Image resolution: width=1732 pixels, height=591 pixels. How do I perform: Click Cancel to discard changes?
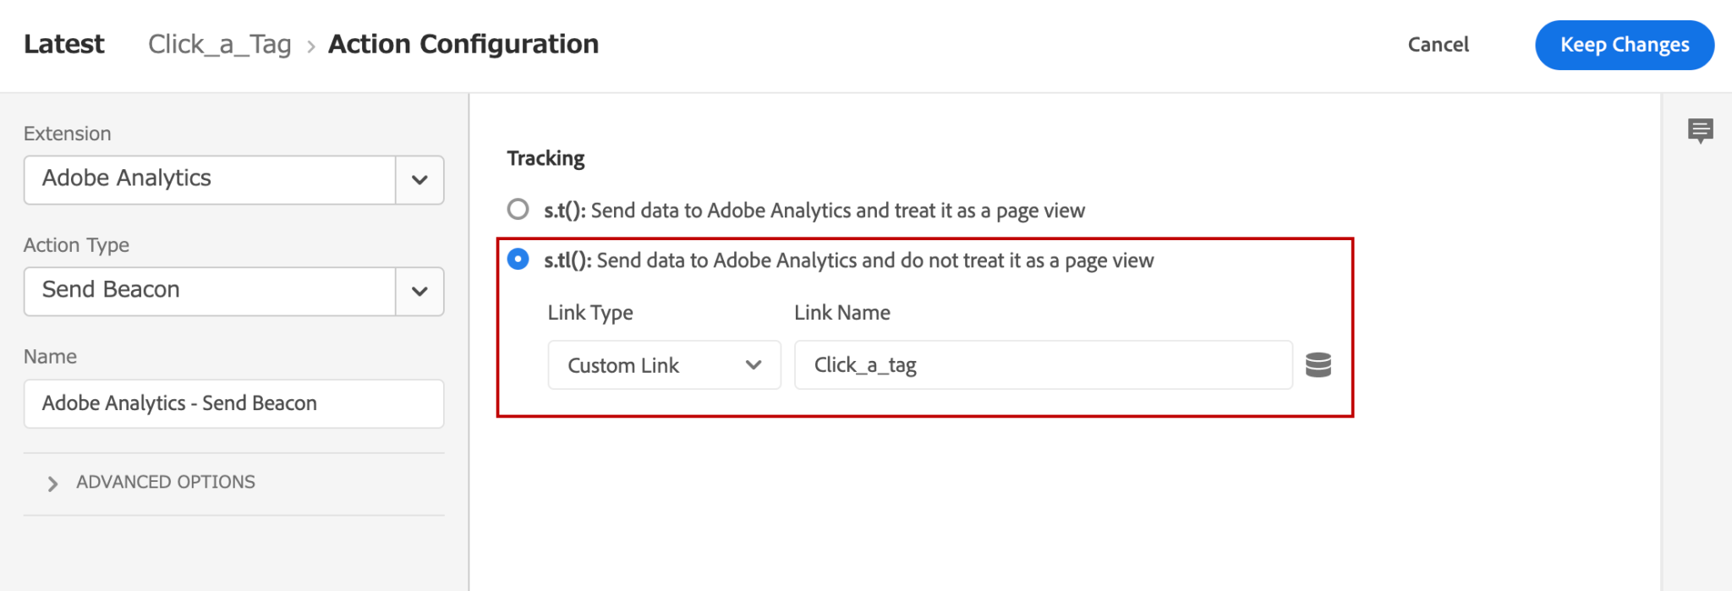point(1438,45)
